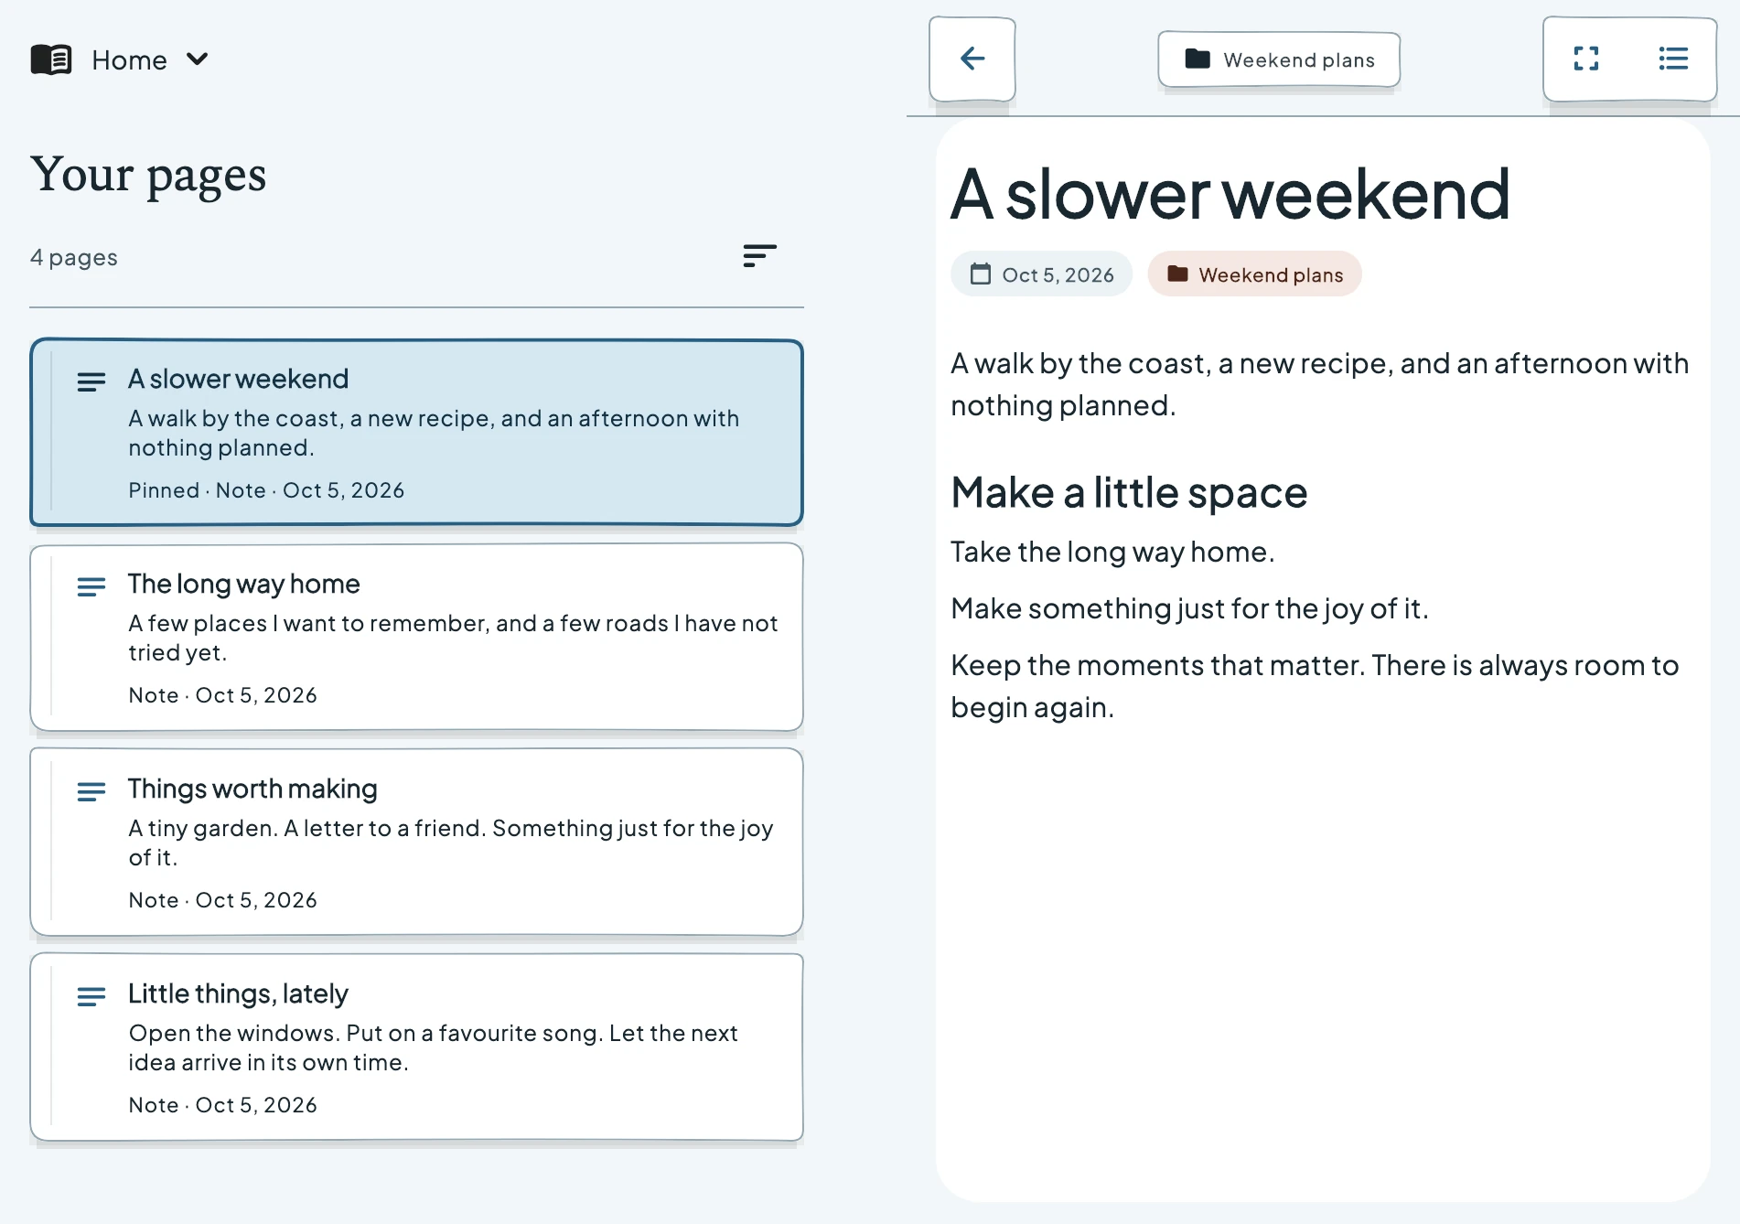This screenshot has height=1224, width=1740.
Task: Open the 'Things worth making' page title
Action: pyautogui.click(x=252, y=789)
